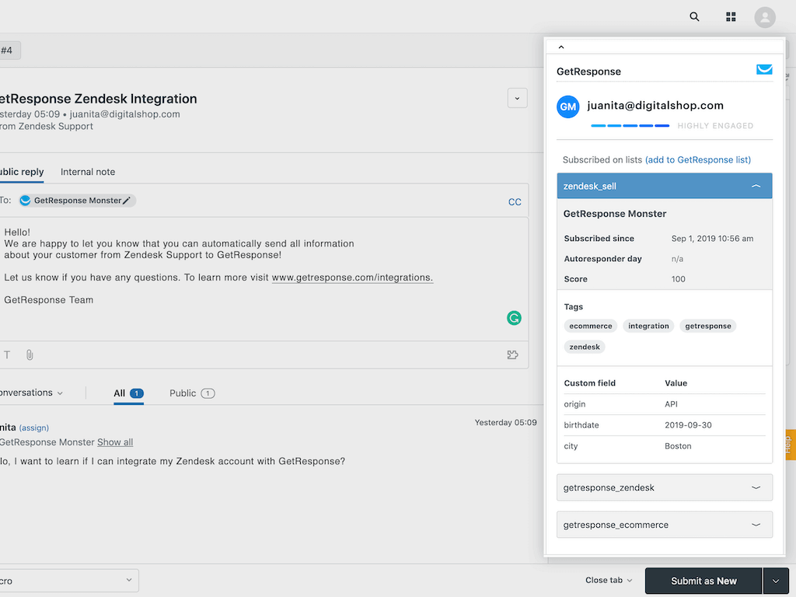Expand the getresponse_zendesk list

pyautogui.click(x=756, y=487)
